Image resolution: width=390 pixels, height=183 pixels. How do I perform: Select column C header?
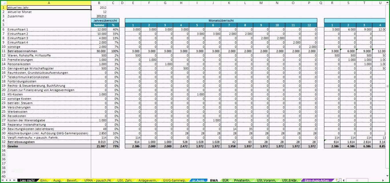113,3
